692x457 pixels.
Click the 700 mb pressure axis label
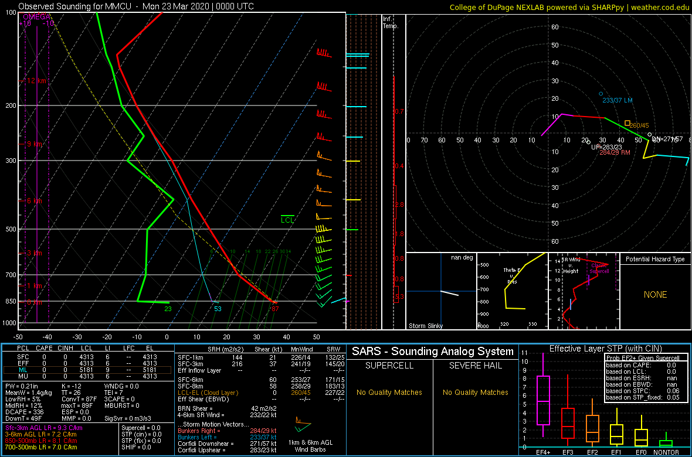click(11, 275)
